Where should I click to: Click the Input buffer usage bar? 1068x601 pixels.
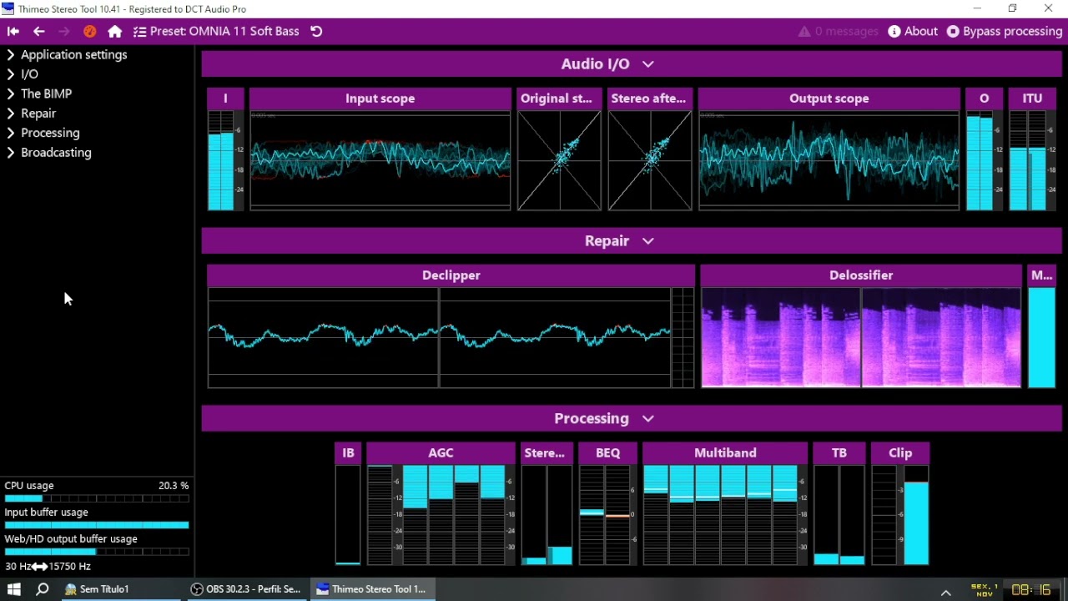(x=97, y=525)
